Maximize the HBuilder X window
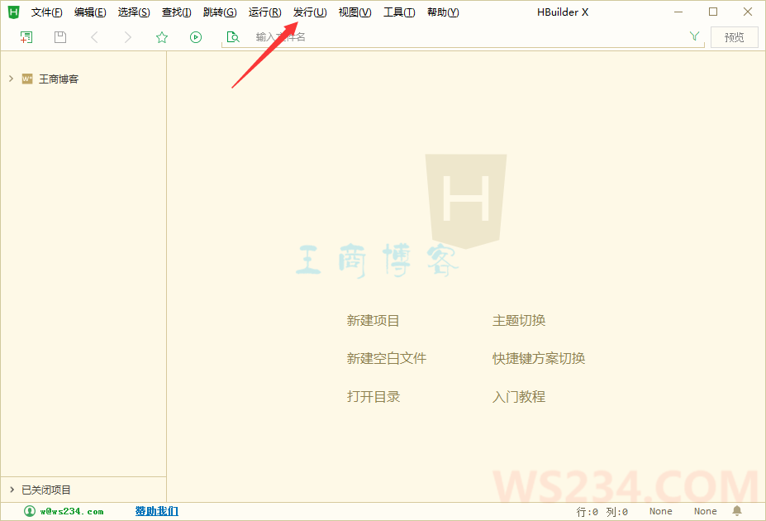Viewport: 766px width, 521px height. pos(713,12)
